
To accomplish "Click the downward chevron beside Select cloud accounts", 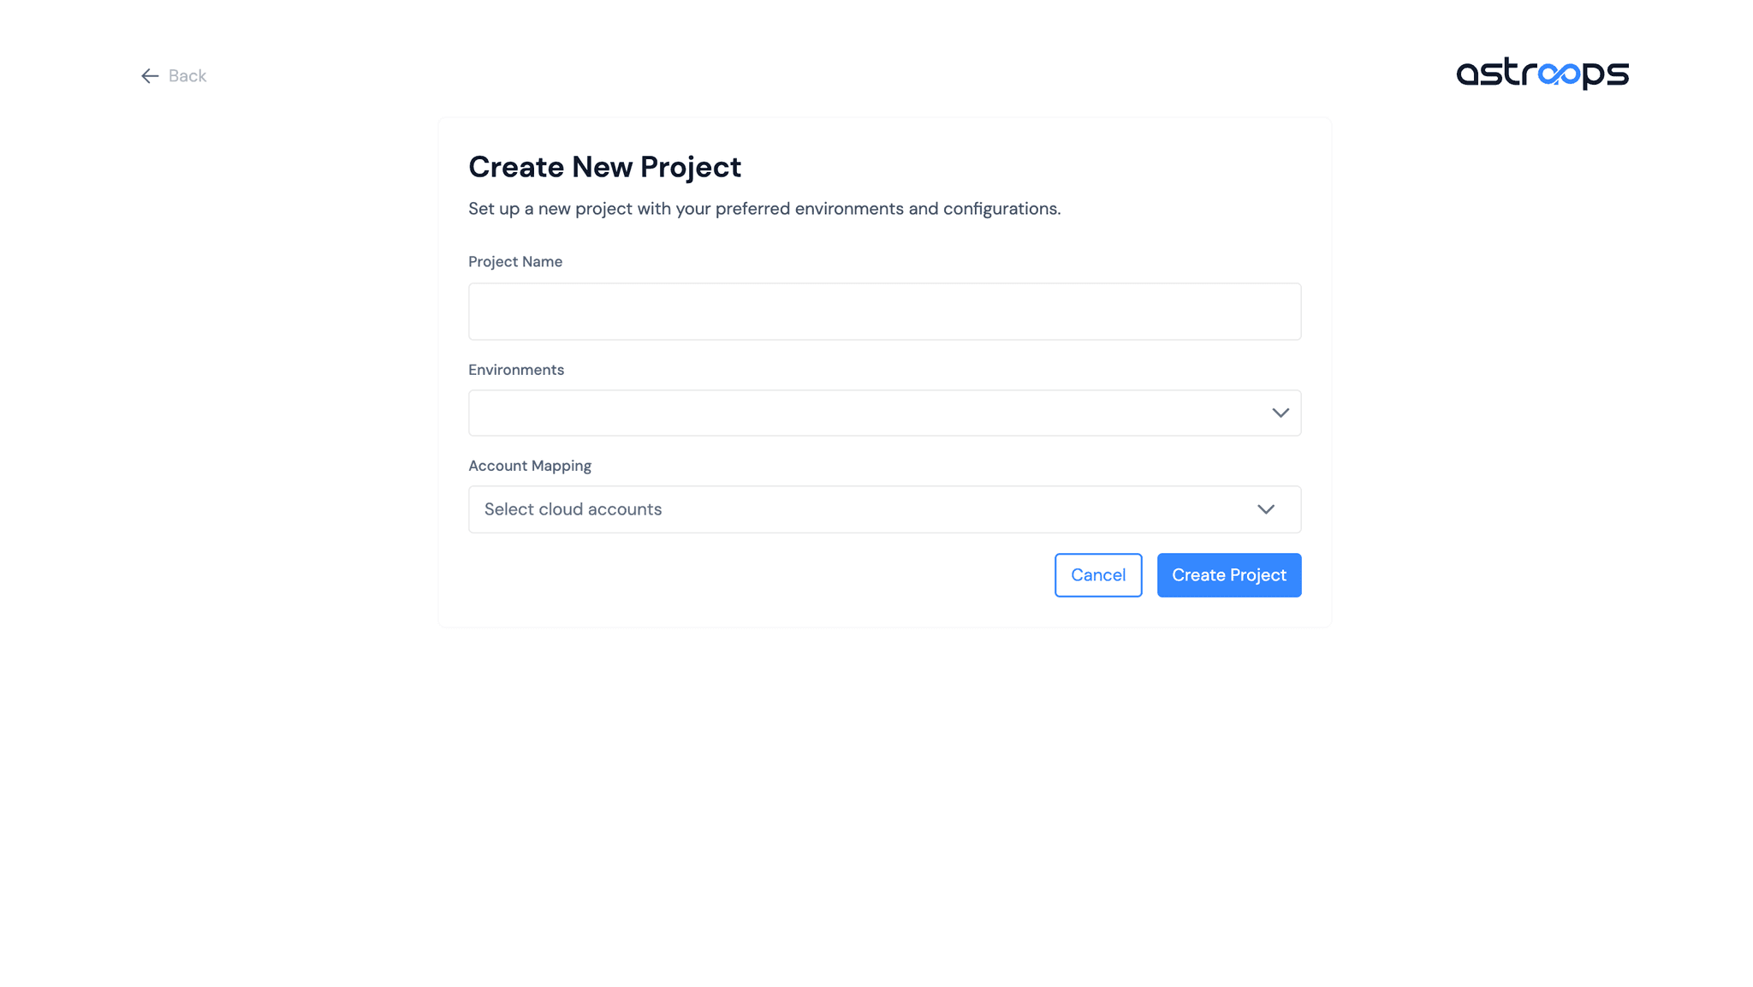I will [1266, 509].
